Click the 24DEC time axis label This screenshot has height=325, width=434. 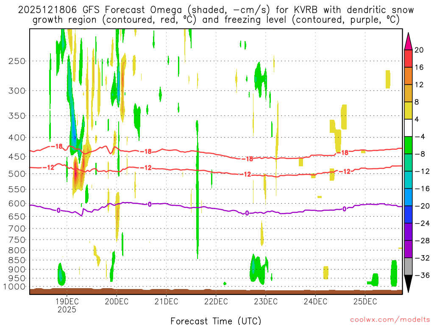315,301
